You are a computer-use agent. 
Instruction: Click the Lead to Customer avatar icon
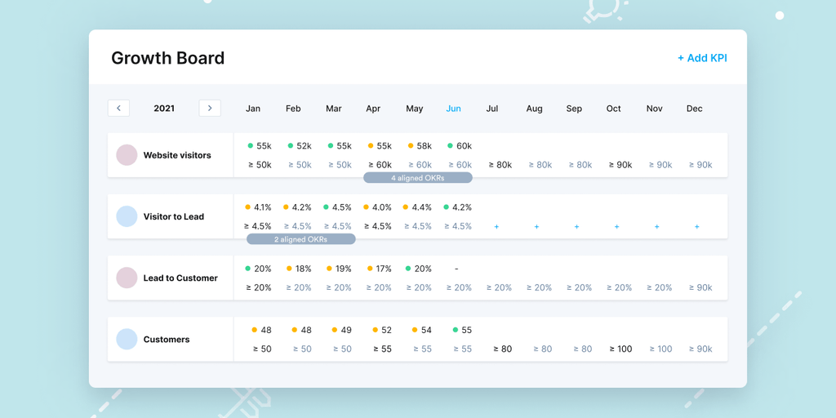[x=127, y=278]
